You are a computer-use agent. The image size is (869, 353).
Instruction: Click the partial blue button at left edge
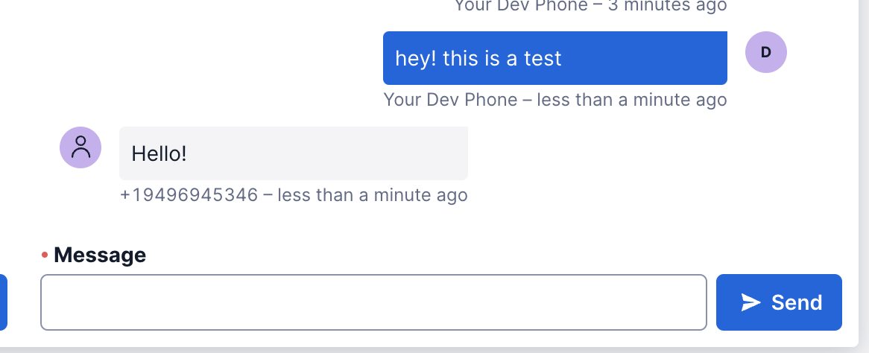(3, 302)
